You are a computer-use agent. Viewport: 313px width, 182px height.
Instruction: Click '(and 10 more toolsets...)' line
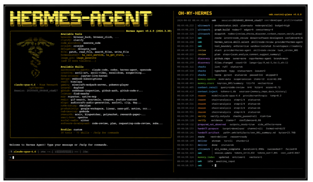point(78,61)
